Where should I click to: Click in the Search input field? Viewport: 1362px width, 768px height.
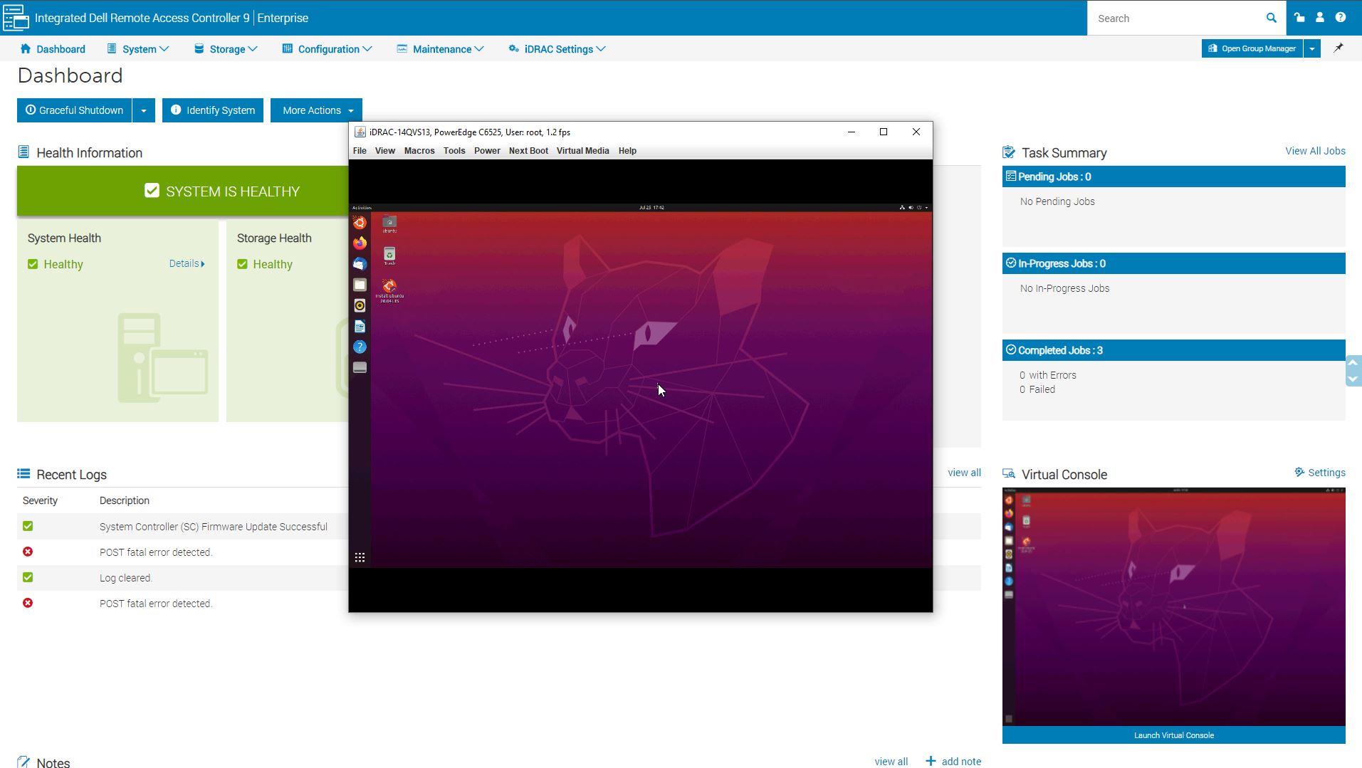tap(1175, 19)
